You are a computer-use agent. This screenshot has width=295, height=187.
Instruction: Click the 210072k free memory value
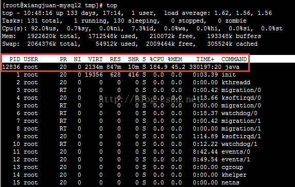click(162, 36)
